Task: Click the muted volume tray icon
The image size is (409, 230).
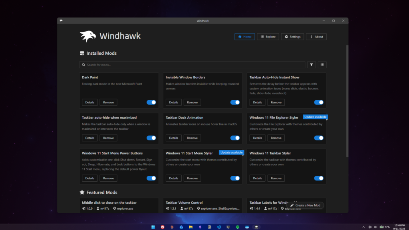Action: (x=375, y=227)
